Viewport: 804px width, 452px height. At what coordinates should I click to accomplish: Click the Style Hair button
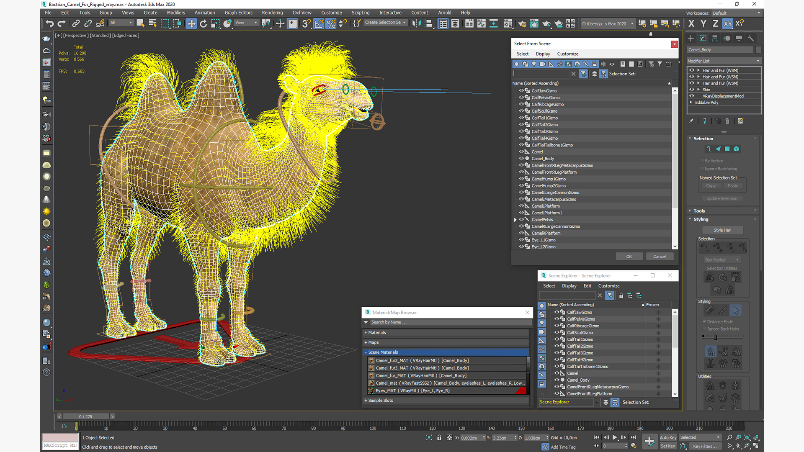[722, 230]
